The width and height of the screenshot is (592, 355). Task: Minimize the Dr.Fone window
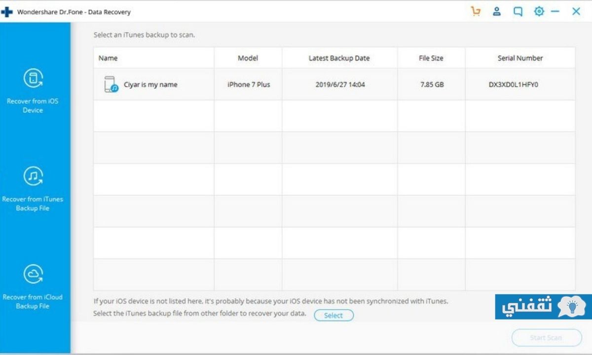(555, 11)
